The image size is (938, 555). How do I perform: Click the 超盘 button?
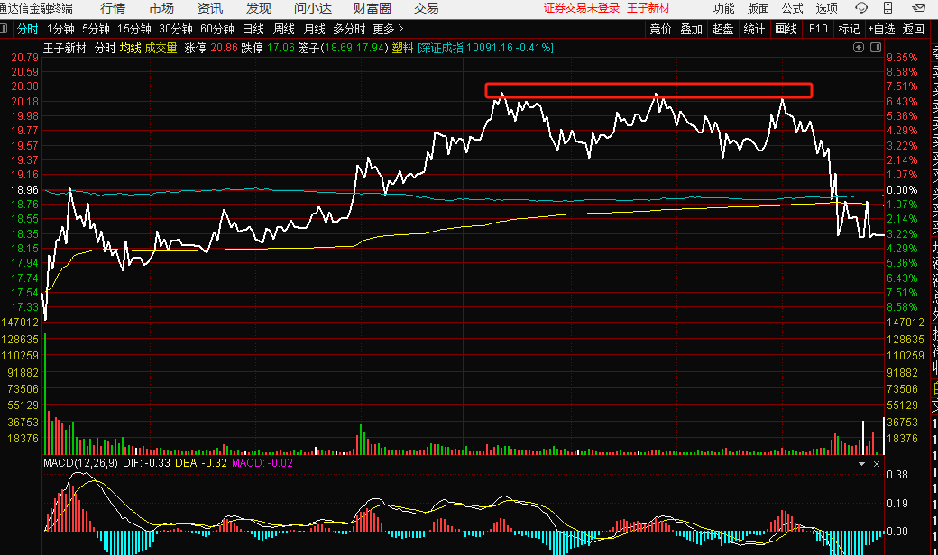point(722,29)
